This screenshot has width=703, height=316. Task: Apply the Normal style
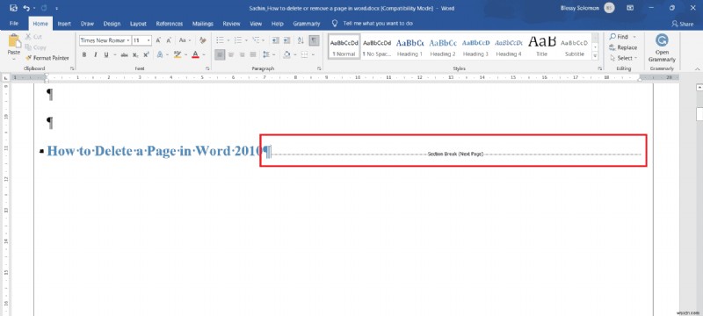point(344,47)
